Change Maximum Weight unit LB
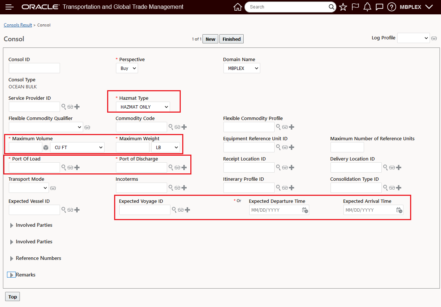 click(166, 147)
